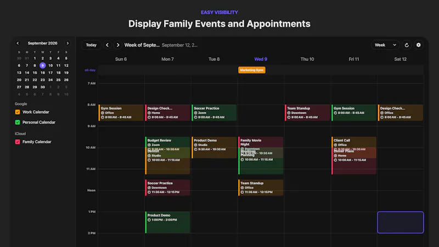Select September 21 in mini calendar

tap(27, 80)
